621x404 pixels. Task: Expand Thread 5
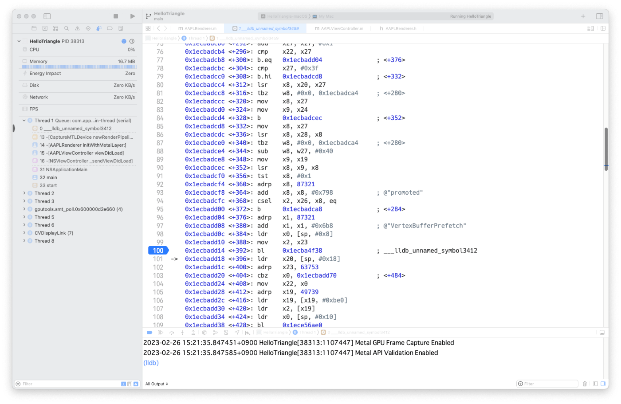[x=24, y=217]
